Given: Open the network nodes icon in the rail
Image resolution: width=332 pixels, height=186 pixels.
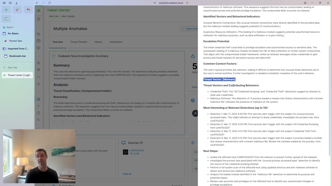Looking at the screenshot, I should click(x=38, y=84).
